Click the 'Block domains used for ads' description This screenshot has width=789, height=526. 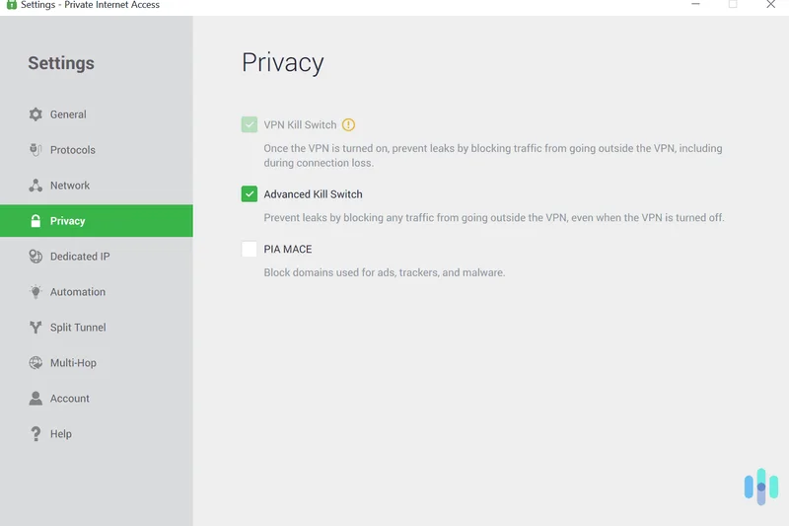point(385,272)
